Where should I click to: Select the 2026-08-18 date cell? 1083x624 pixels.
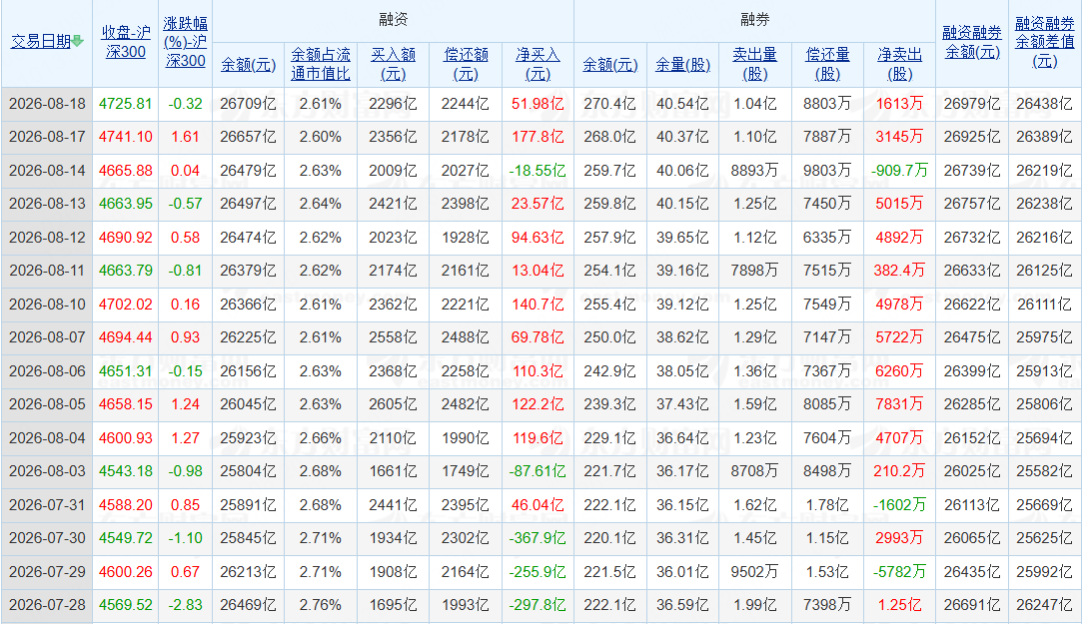47,104
